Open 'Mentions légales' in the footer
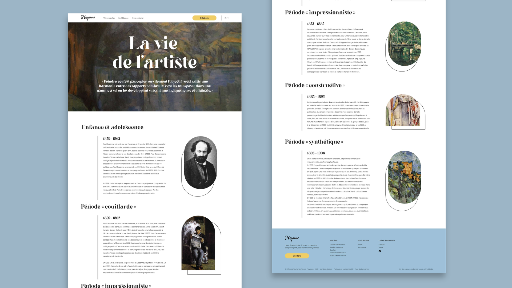This screenshot has height=288, width=512. [x=326, y=269]
